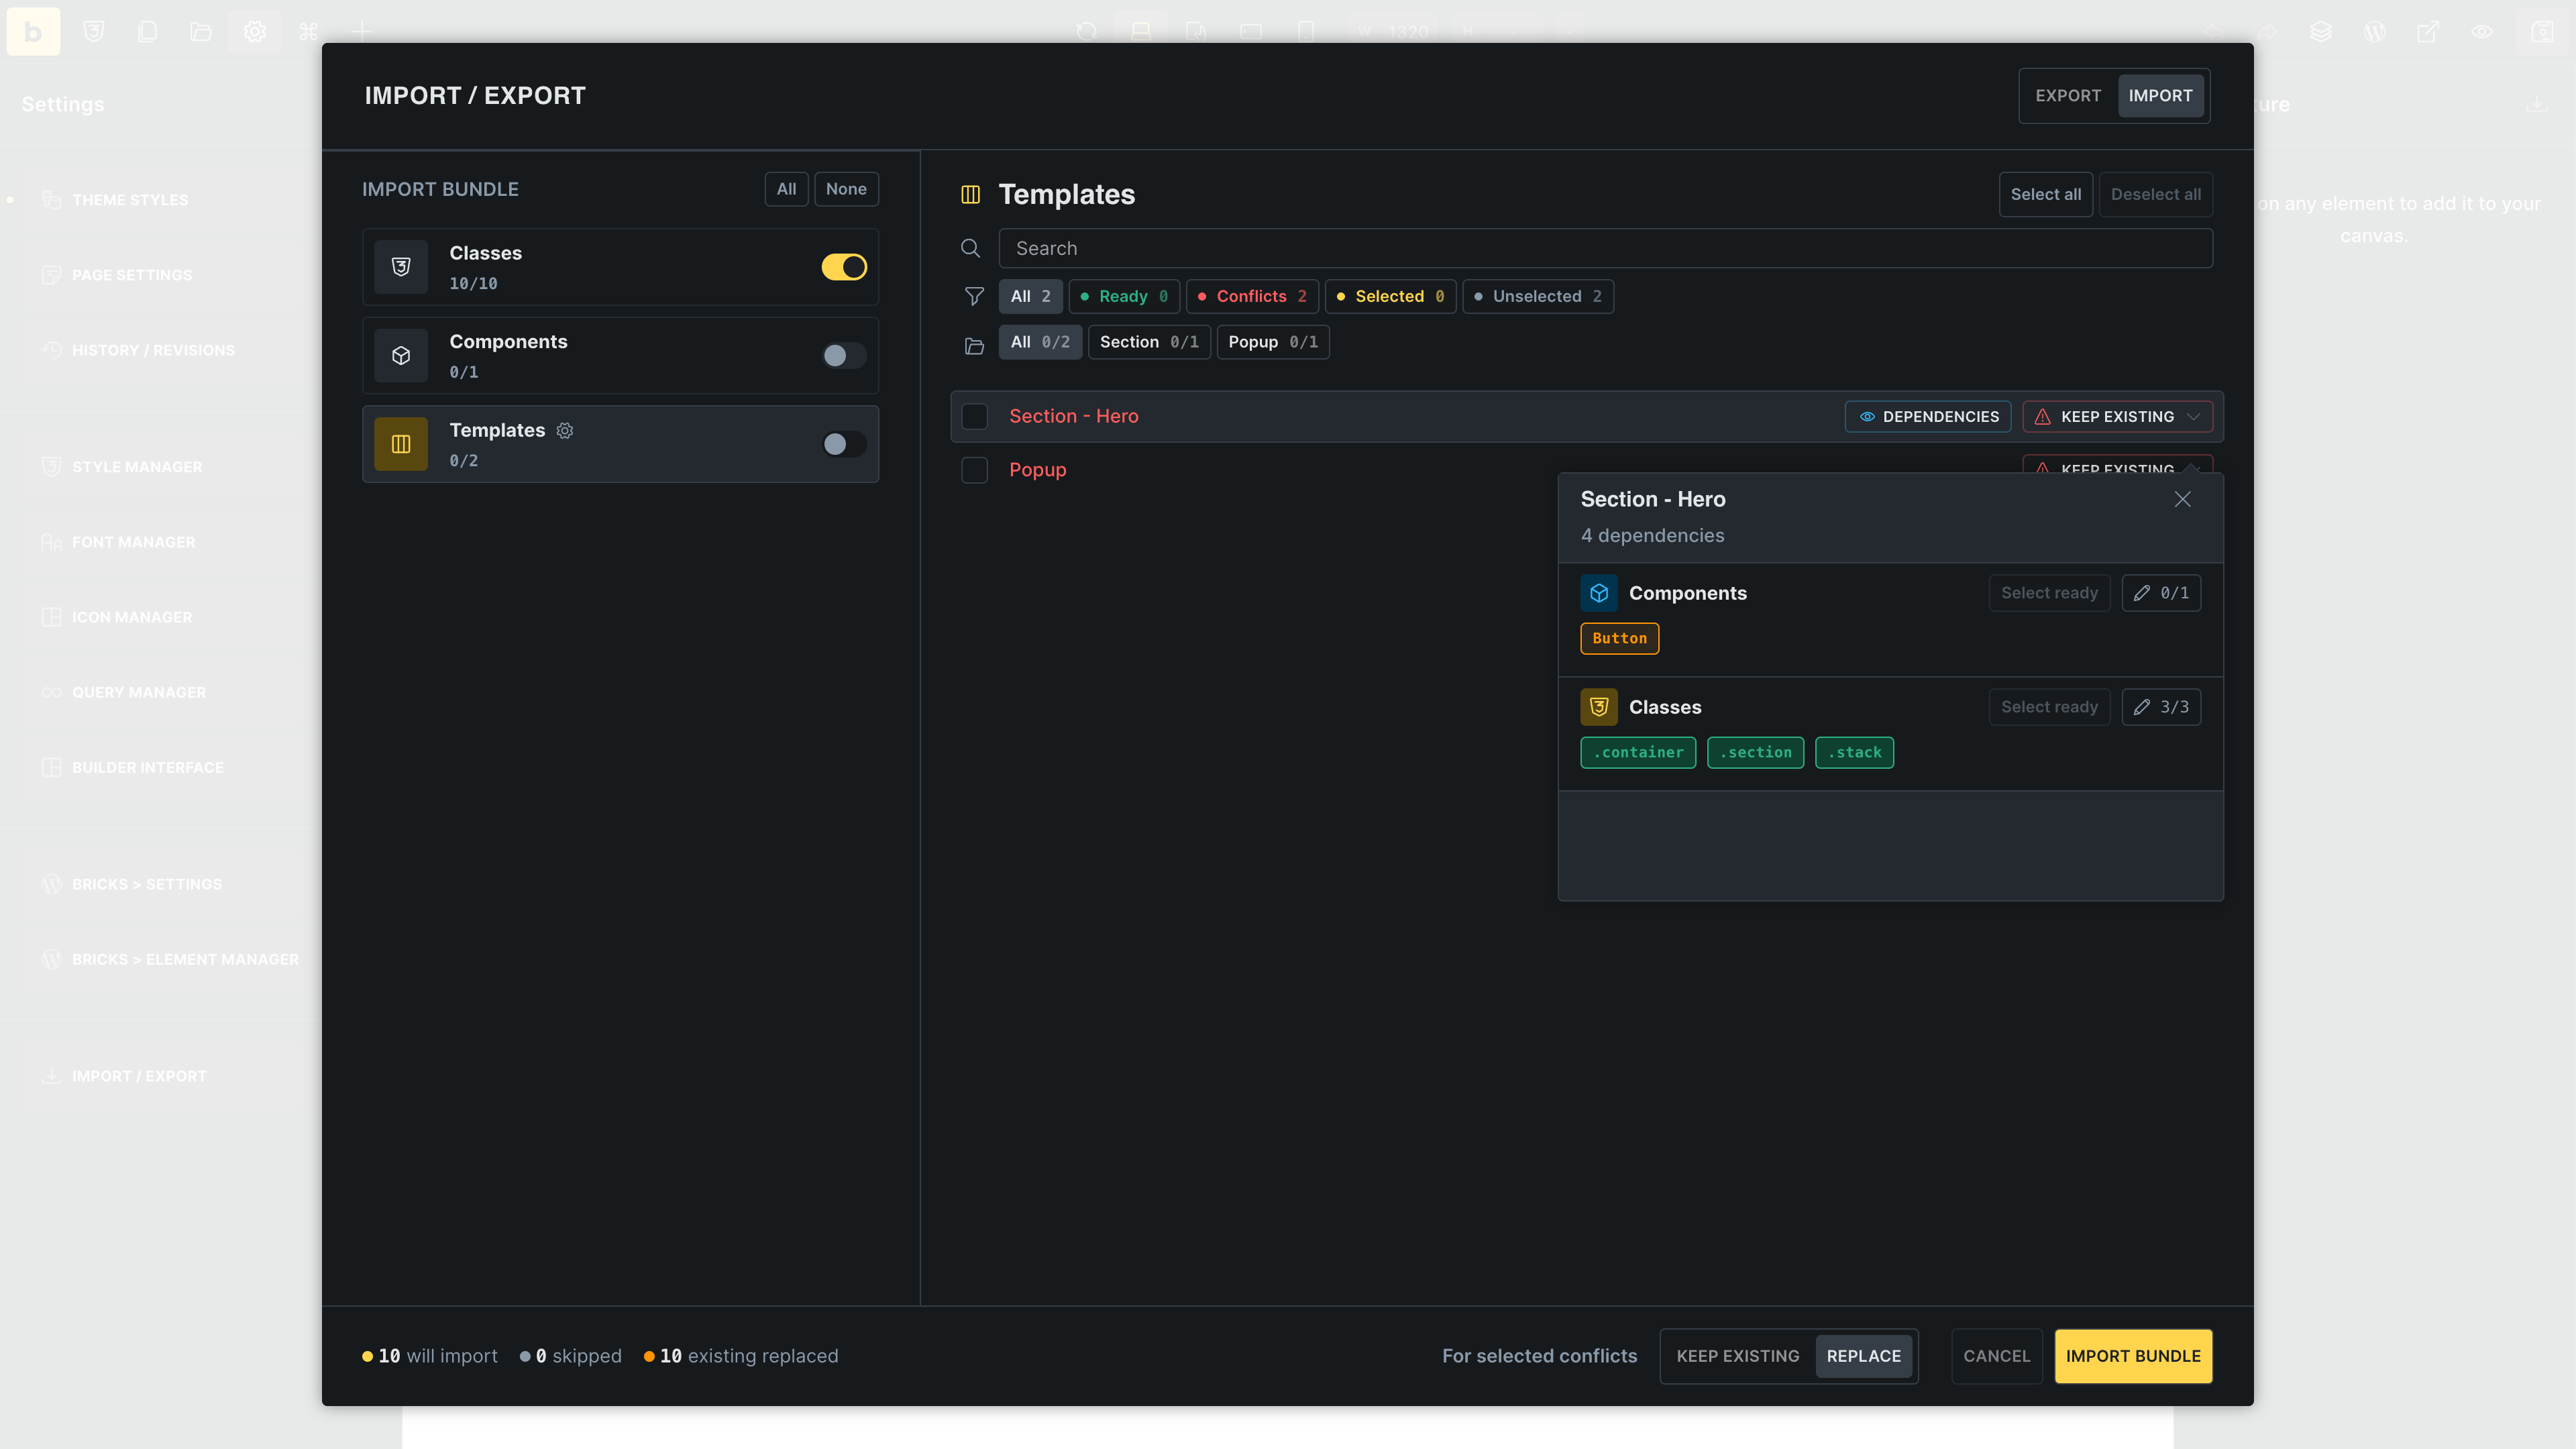Click the blue Components cube in the dependencies panel
The image size is (2576, 1449).
click(x=1599, y=593)
